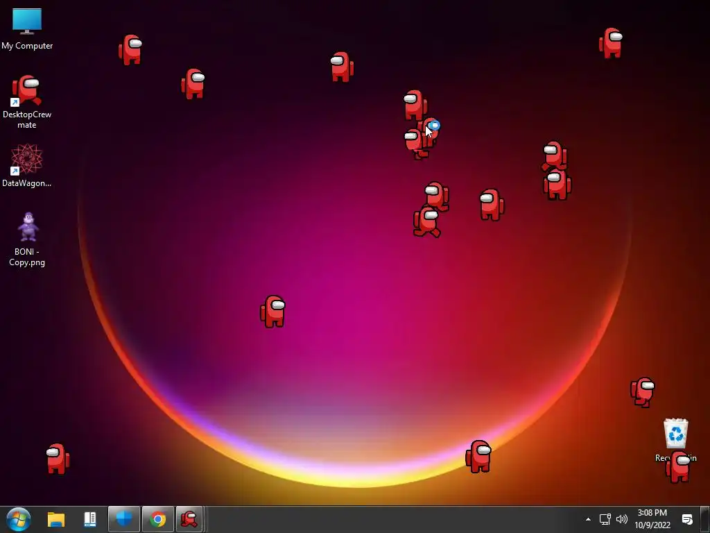Open File Explorer from the taskbar

[56, 519]
